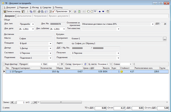This screenshot has height=112, width=171.
Task: Clear quick filter with the X icon
Action: click(62, 64)
